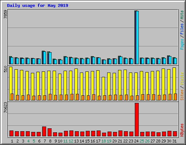The width and height of the screenshot is (186, 145).
Task: Click the 'Files' legend label
Action: [x=182, y=29]
